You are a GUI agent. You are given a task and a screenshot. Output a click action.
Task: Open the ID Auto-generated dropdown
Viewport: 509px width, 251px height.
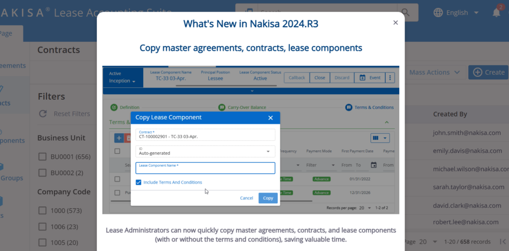point(205,151)
